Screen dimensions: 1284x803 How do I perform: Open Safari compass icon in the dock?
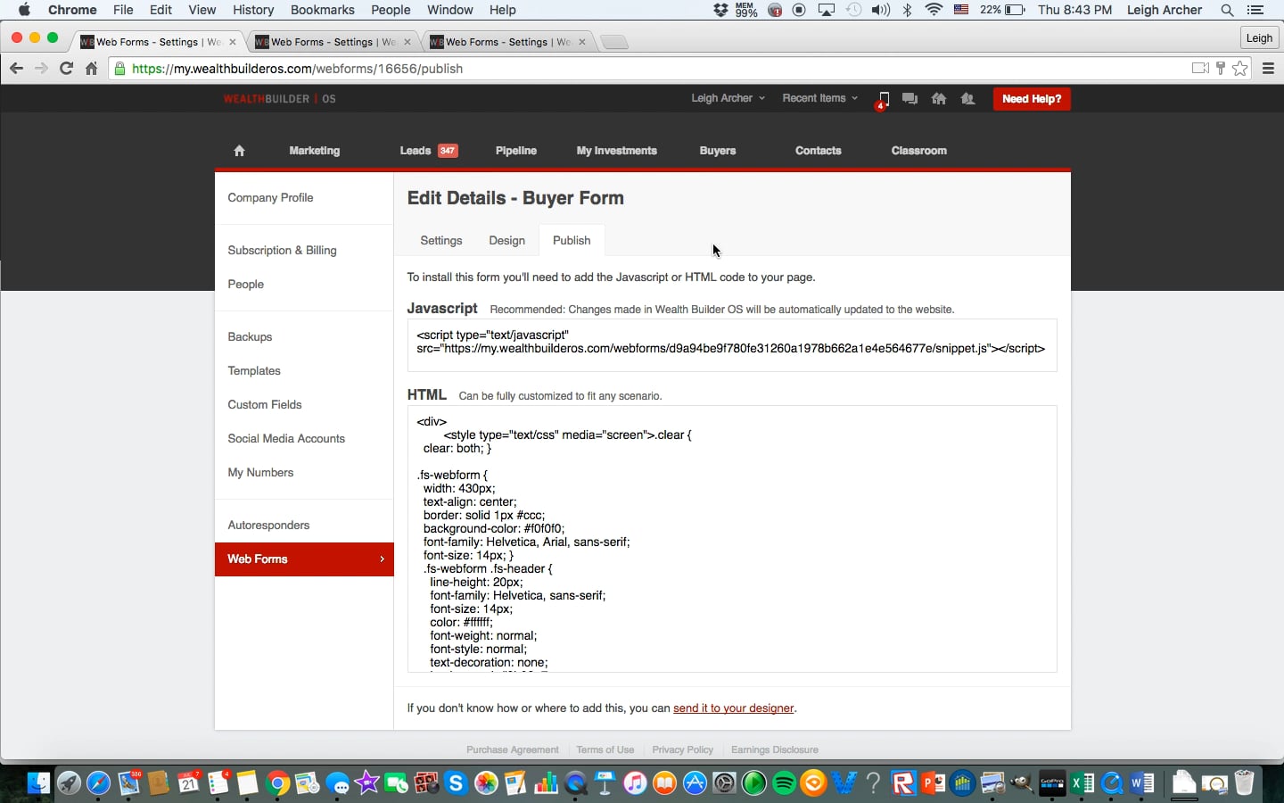[98, 783]
